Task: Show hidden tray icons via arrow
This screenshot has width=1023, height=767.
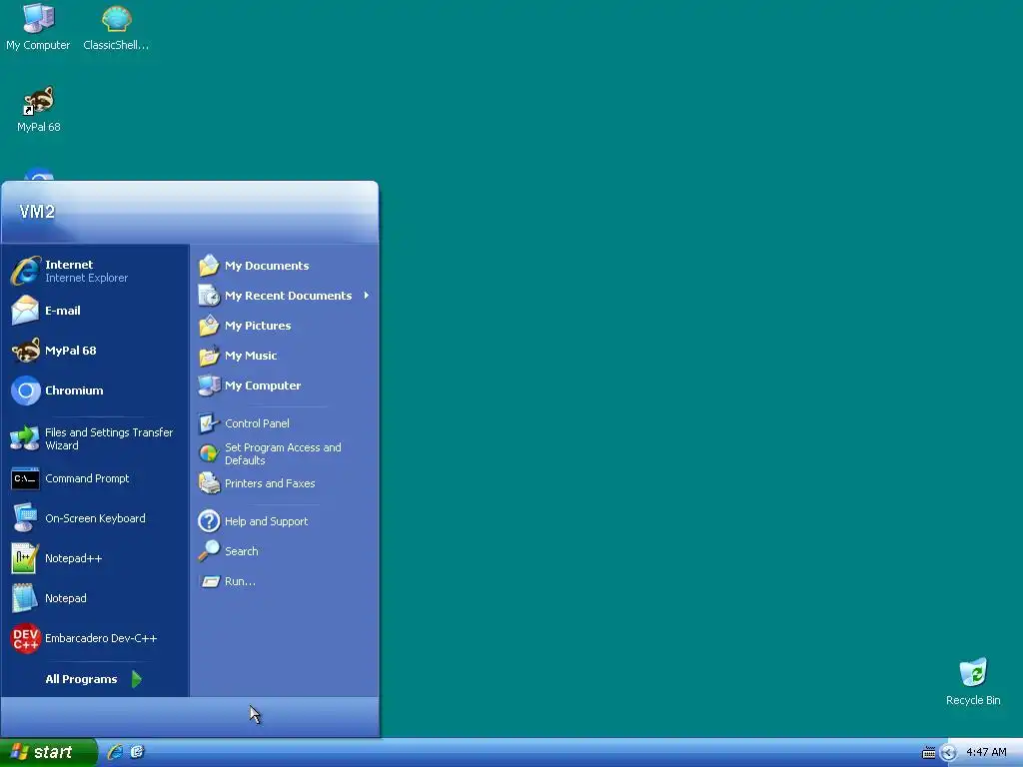Action: 949,753
